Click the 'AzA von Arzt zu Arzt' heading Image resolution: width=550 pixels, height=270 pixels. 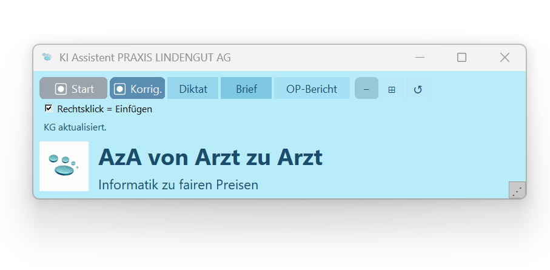pos(210,158)
